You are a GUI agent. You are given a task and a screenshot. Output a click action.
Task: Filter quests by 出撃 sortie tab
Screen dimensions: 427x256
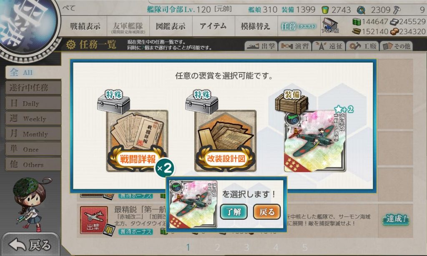click(261, 46)
